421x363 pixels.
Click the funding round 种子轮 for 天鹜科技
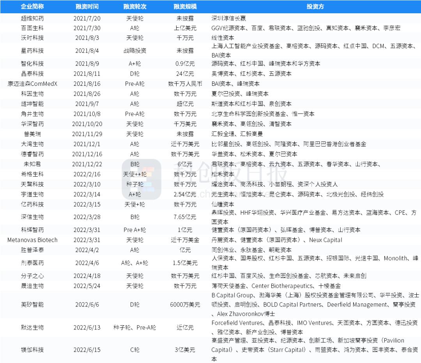tap(135, 184)
